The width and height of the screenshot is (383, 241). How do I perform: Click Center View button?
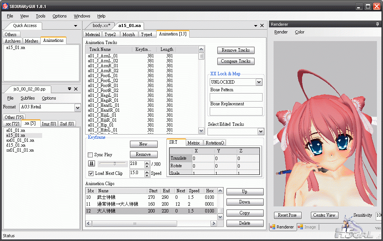[324, 215]
